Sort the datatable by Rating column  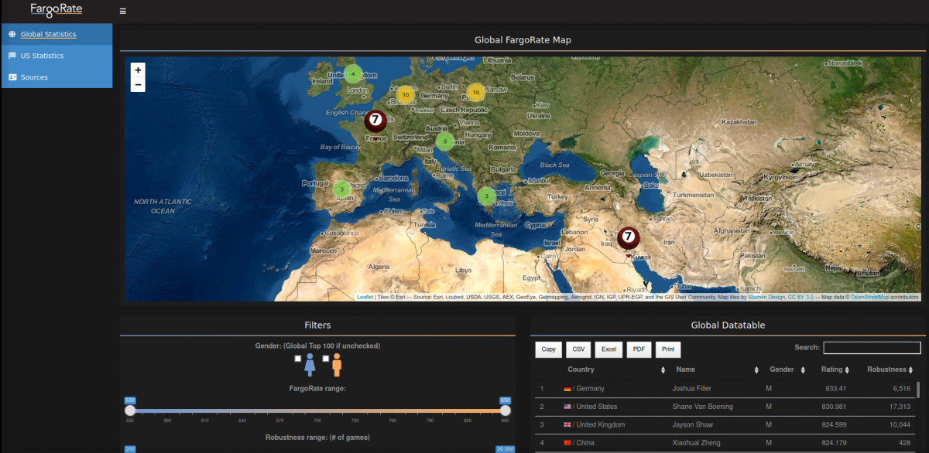click(835, 370)
